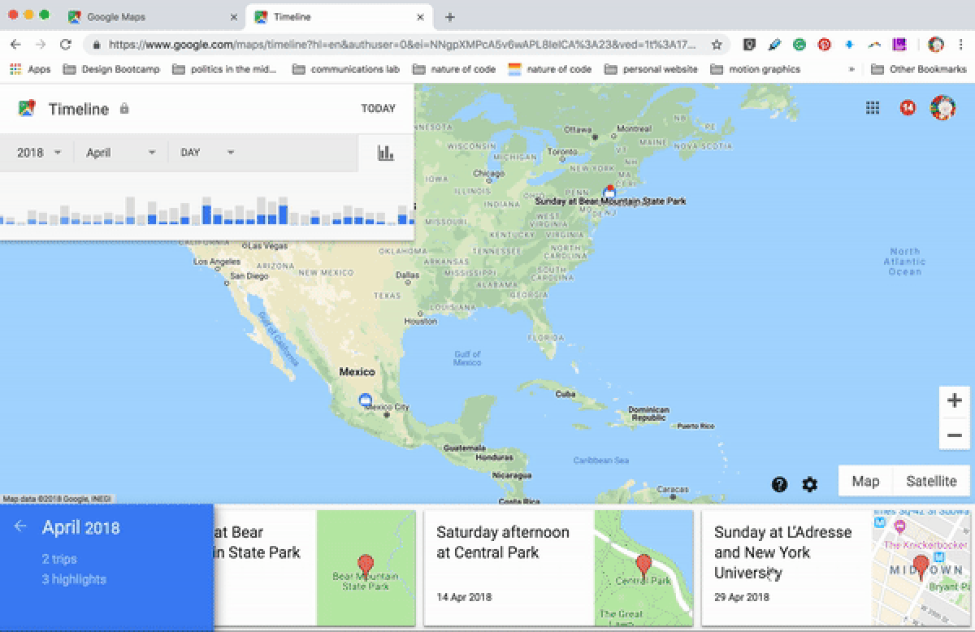The image size is (975, 632).
Task: Click "Sunday at Bear Mountain State Park" map label
Action: click(610, 201)
